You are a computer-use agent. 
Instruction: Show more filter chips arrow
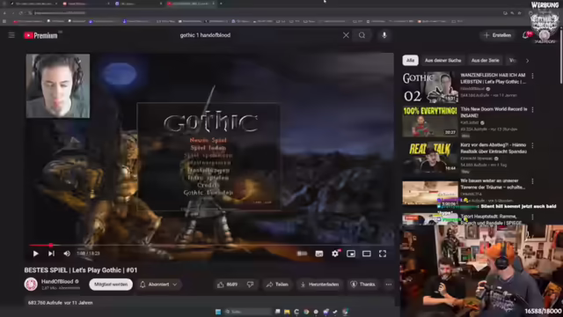tap(528, 61)
